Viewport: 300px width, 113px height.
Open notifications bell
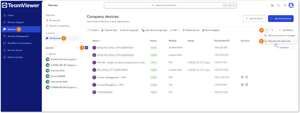[285, 5]
